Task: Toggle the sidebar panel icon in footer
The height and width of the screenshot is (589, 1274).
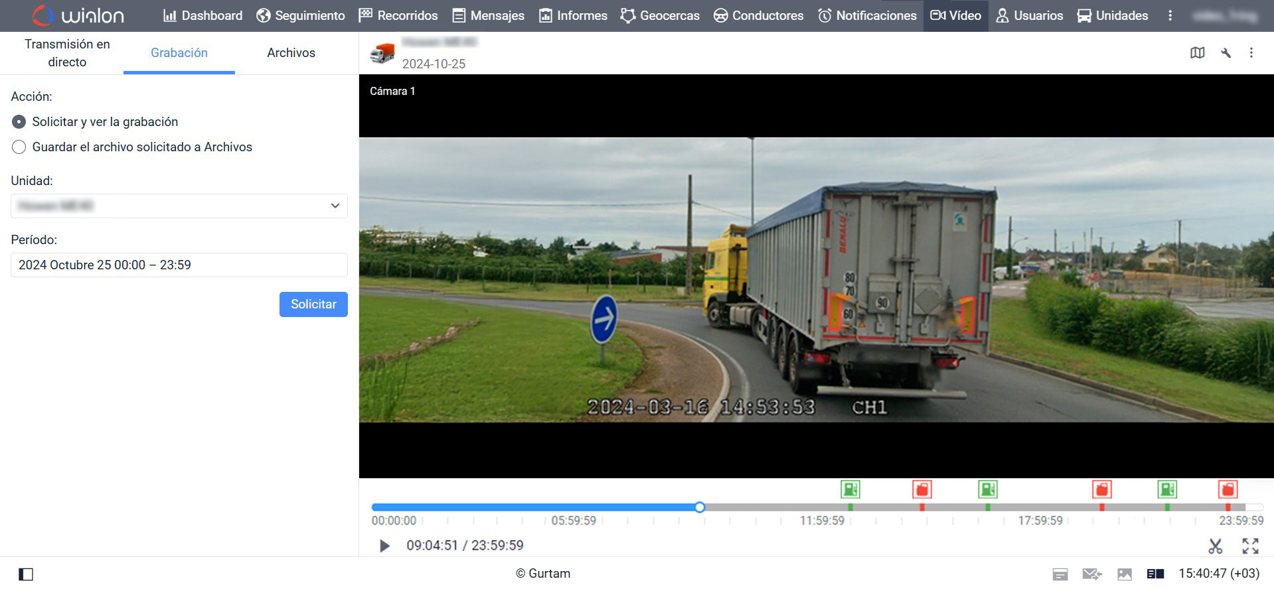Action: (26, 574)
